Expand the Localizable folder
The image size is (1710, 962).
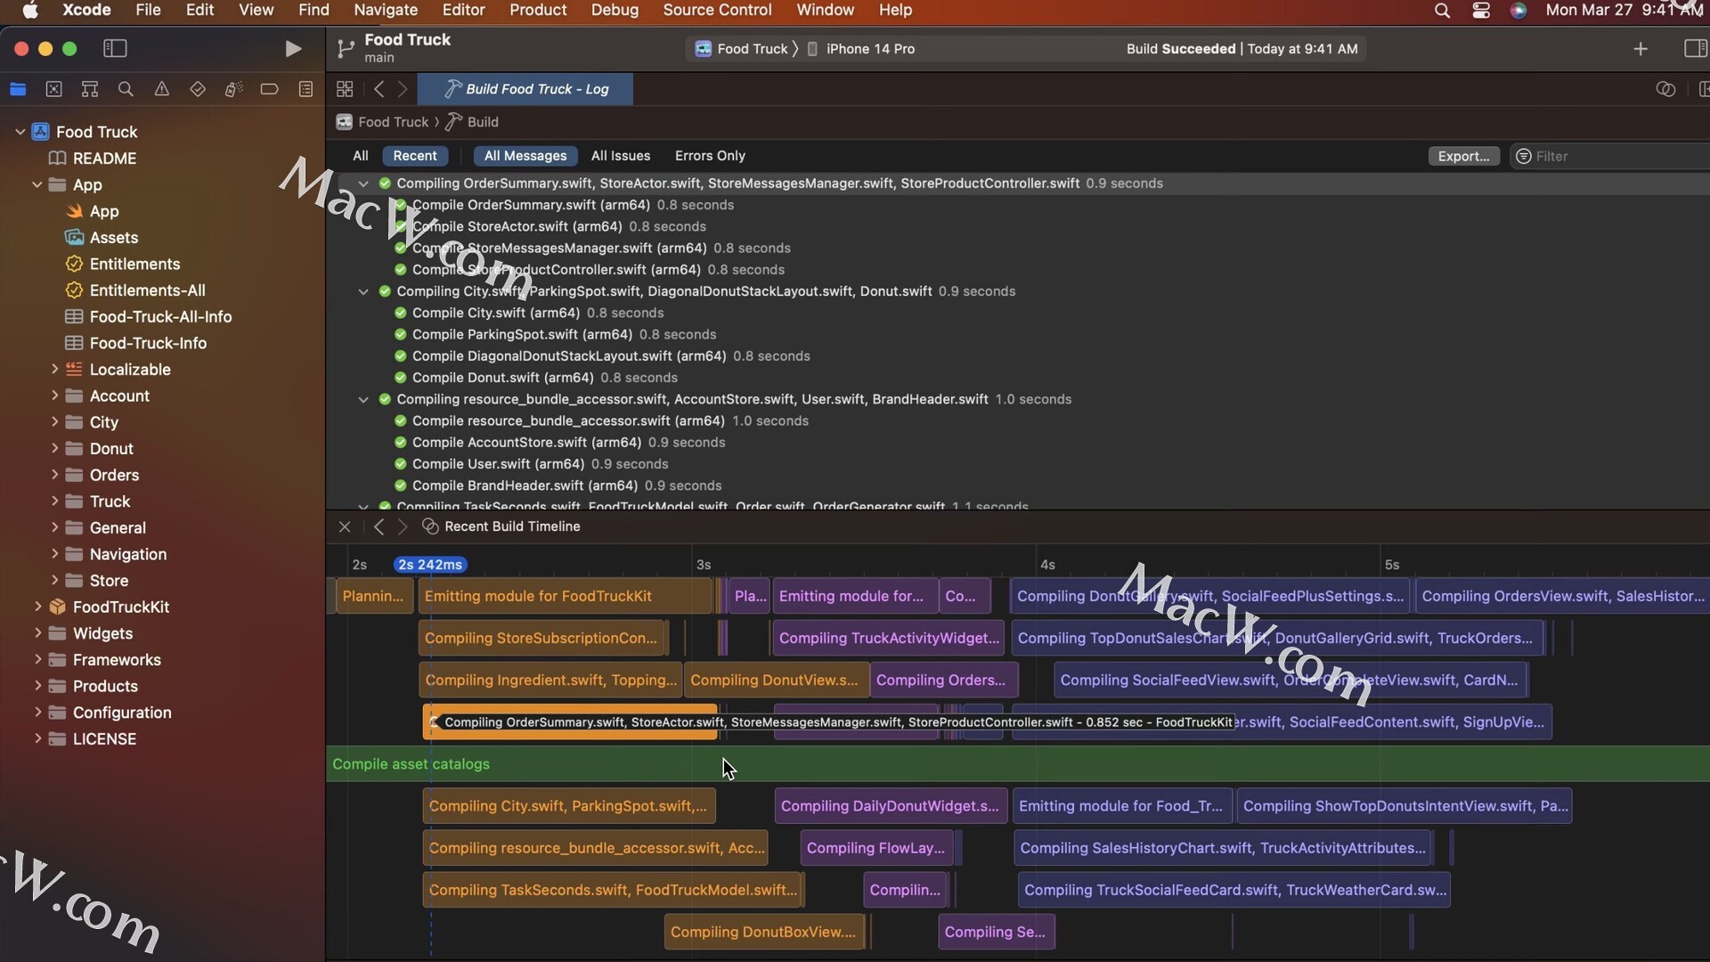(54, 369)
